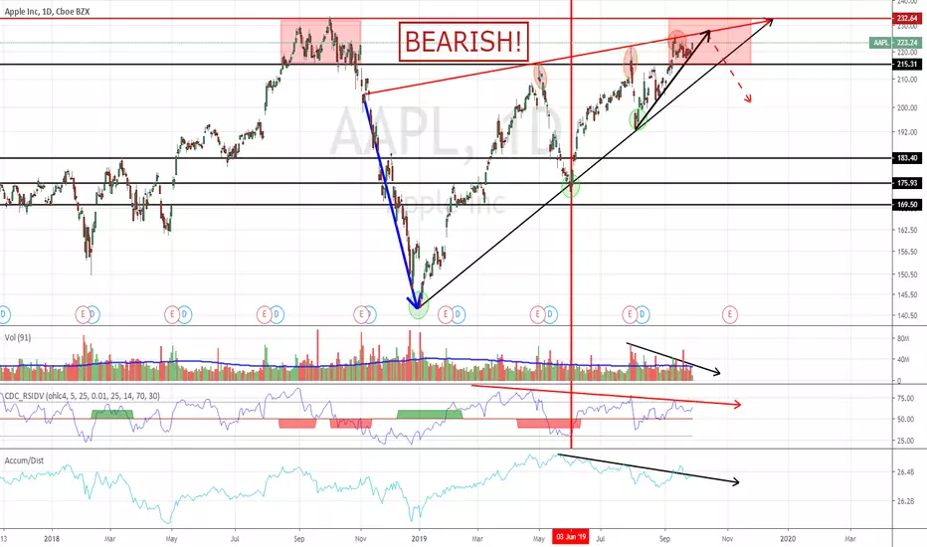Screen dimensions: 927x547
Task: Click the green AAPL 223.24 last-price label
Action: (x=896, y=43)
